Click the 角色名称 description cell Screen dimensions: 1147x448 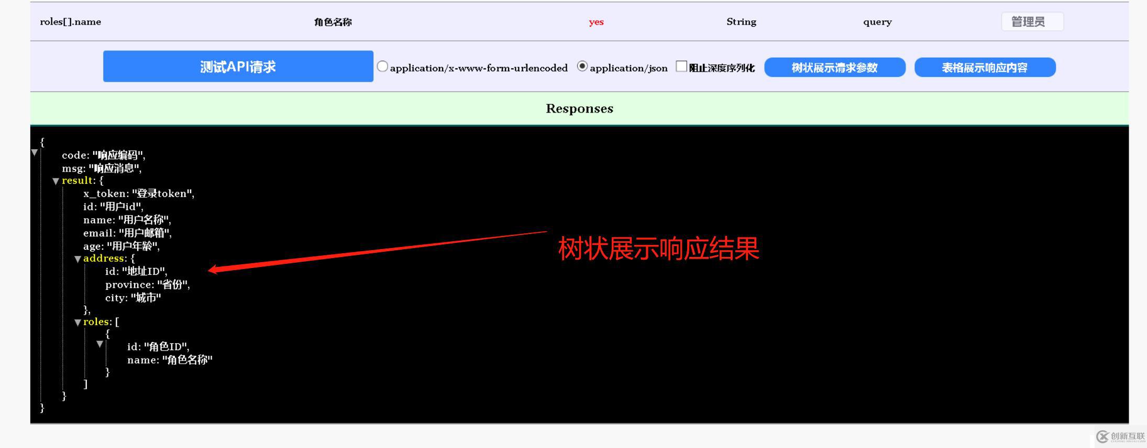tap(333, 22)
